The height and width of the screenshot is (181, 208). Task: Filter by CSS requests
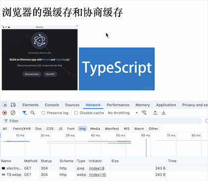[x=50, y=129]
